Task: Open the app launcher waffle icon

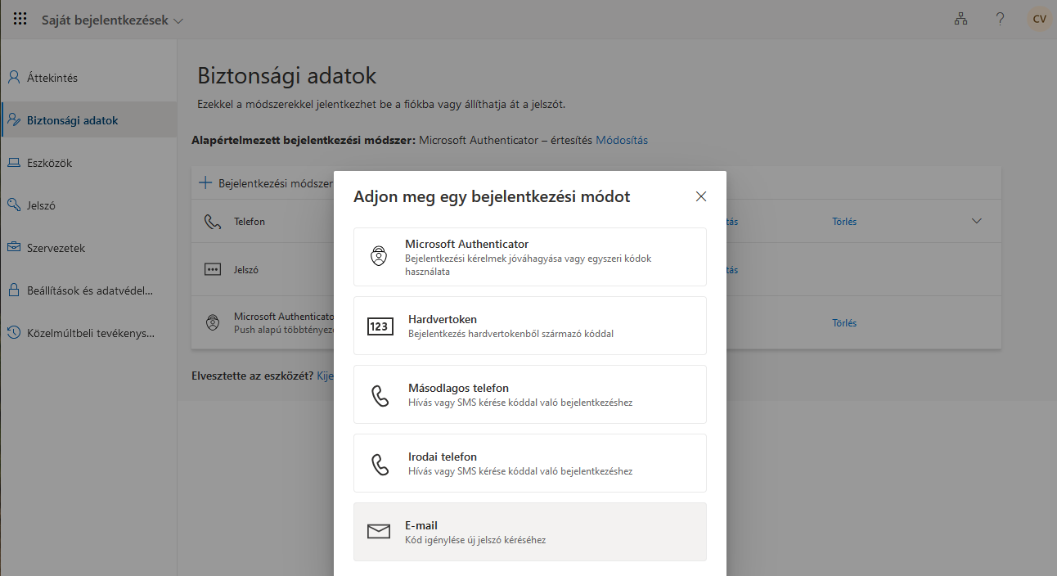Action: [x=20, y=19]
